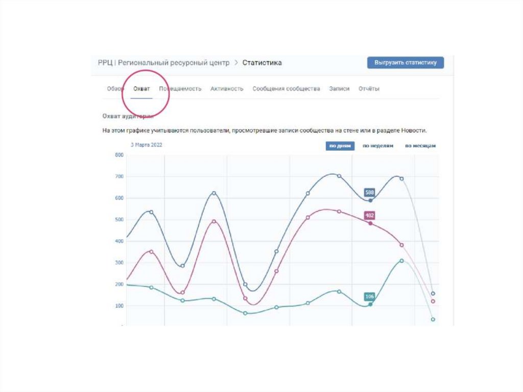
Task: Open the Обзор tab
Action: coord(115,88)
